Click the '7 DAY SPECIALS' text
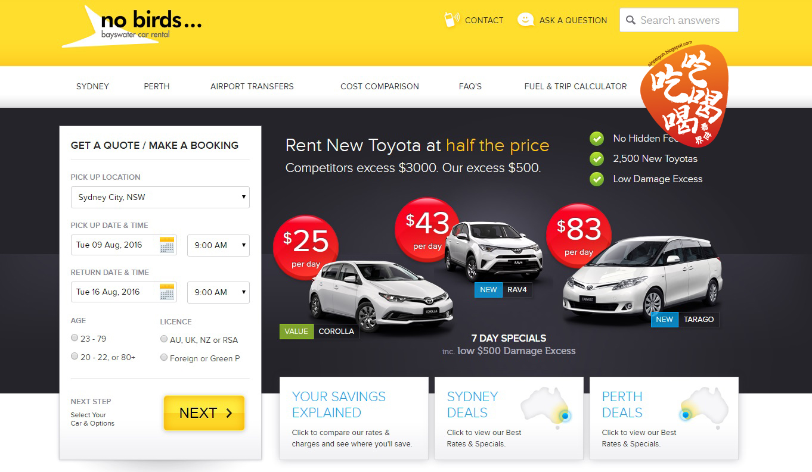The height and width of the screenshot is (472, 812). [509, 338]
